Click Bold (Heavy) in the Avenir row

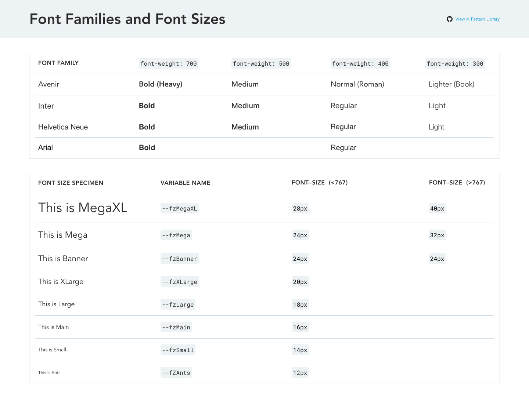pos(161,84)
